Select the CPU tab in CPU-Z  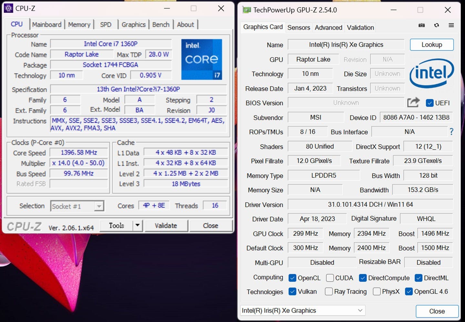coord(17,24)
